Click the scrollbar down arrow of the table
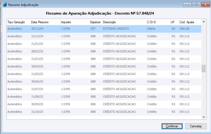The width and height of the screenshot is (211, 134). (x=204, y=117)
